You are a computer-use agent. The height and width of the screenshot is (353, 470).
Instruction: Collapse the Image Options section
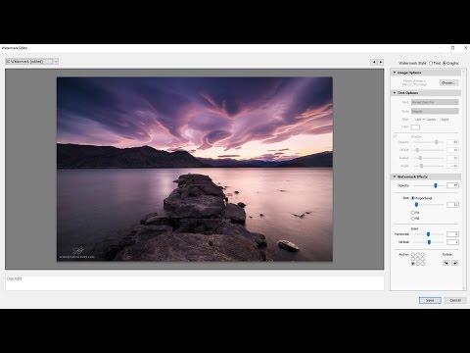click(x=395, y=73)
